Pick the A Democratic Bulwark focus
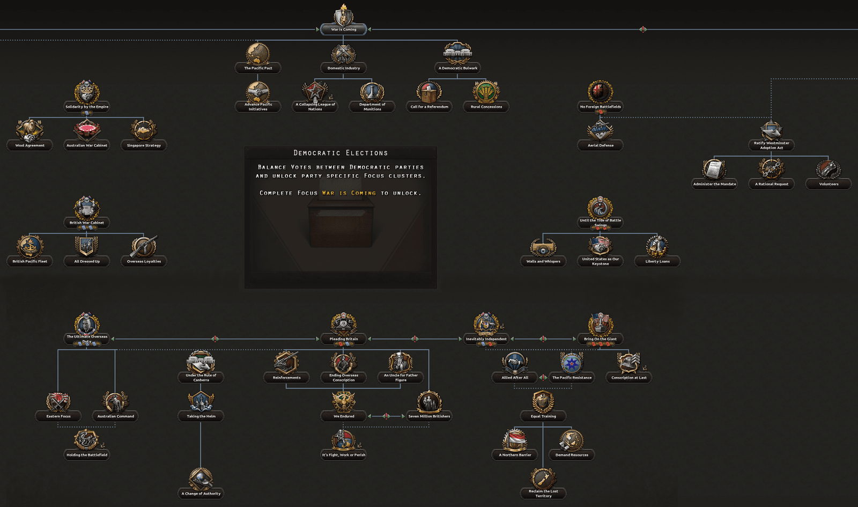858x507 pixels. [457, 59]
